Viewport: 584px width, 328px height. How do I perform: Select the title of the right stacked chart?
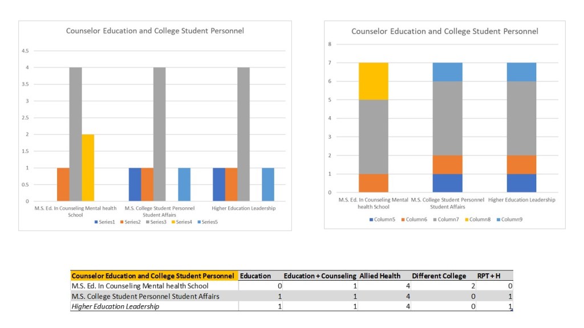444,31
